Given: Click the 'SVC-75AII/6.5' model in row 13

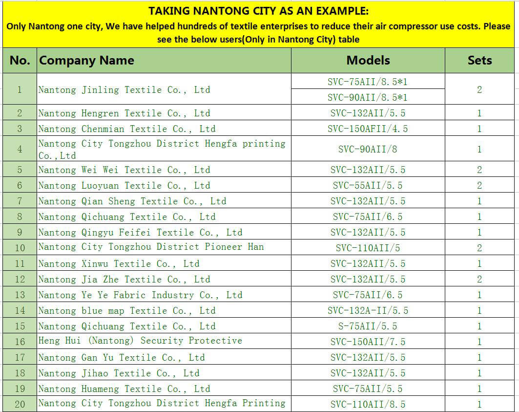Looking at the screenshot, I should 368,294.
